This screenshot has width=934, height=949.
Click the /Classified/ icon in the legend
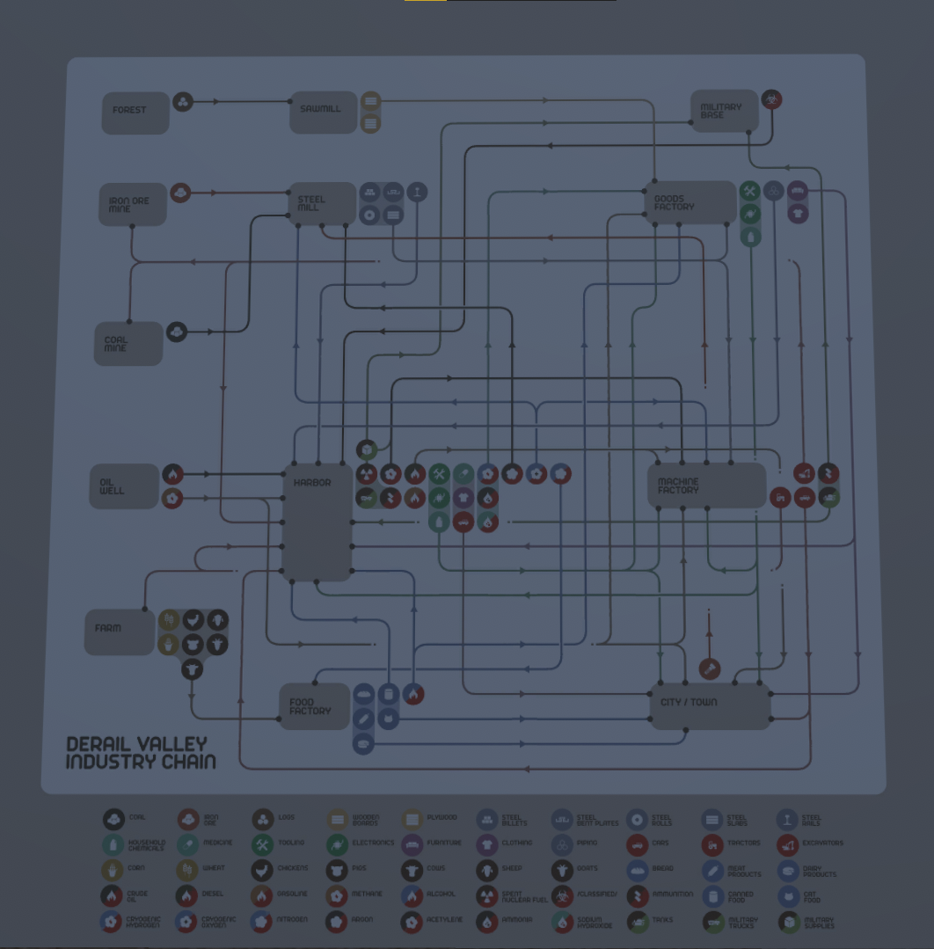pos(562,895)
